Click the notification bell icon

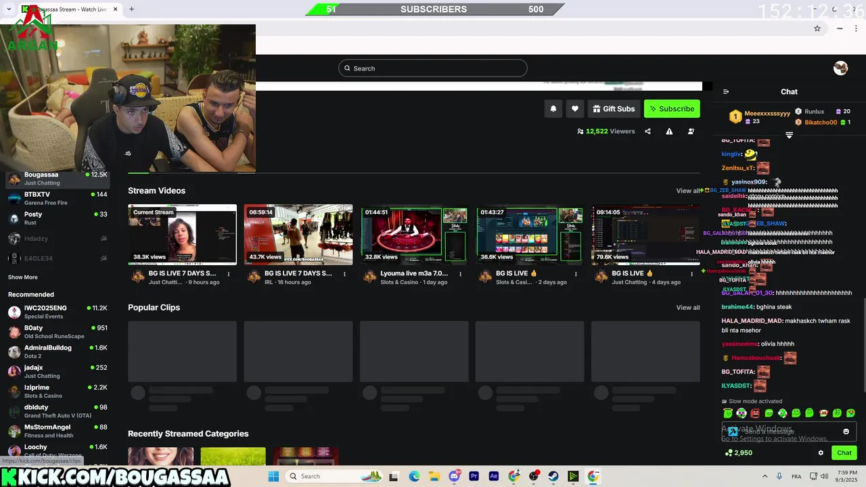tap(553, 109)
